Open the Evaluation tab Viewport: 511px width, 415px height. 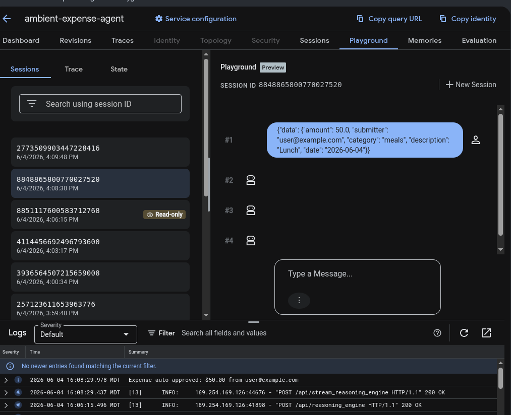479,40
